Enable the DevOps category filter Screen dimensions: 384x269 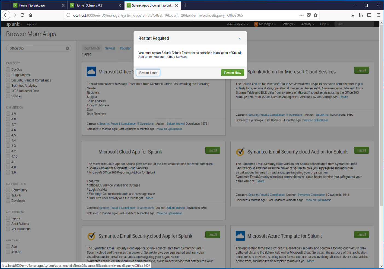coord(8,69)
